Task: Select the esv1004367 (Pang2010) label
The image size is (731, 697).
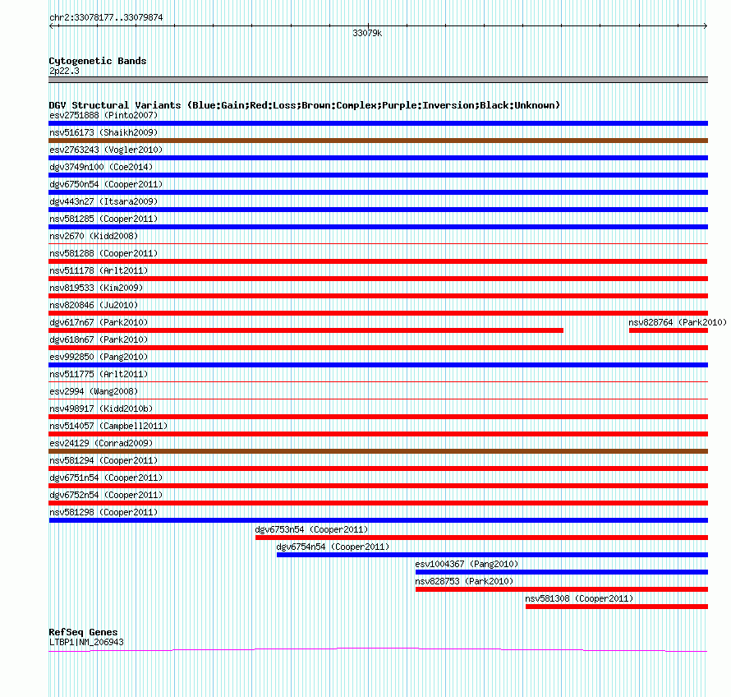Action: click(467, 564)
